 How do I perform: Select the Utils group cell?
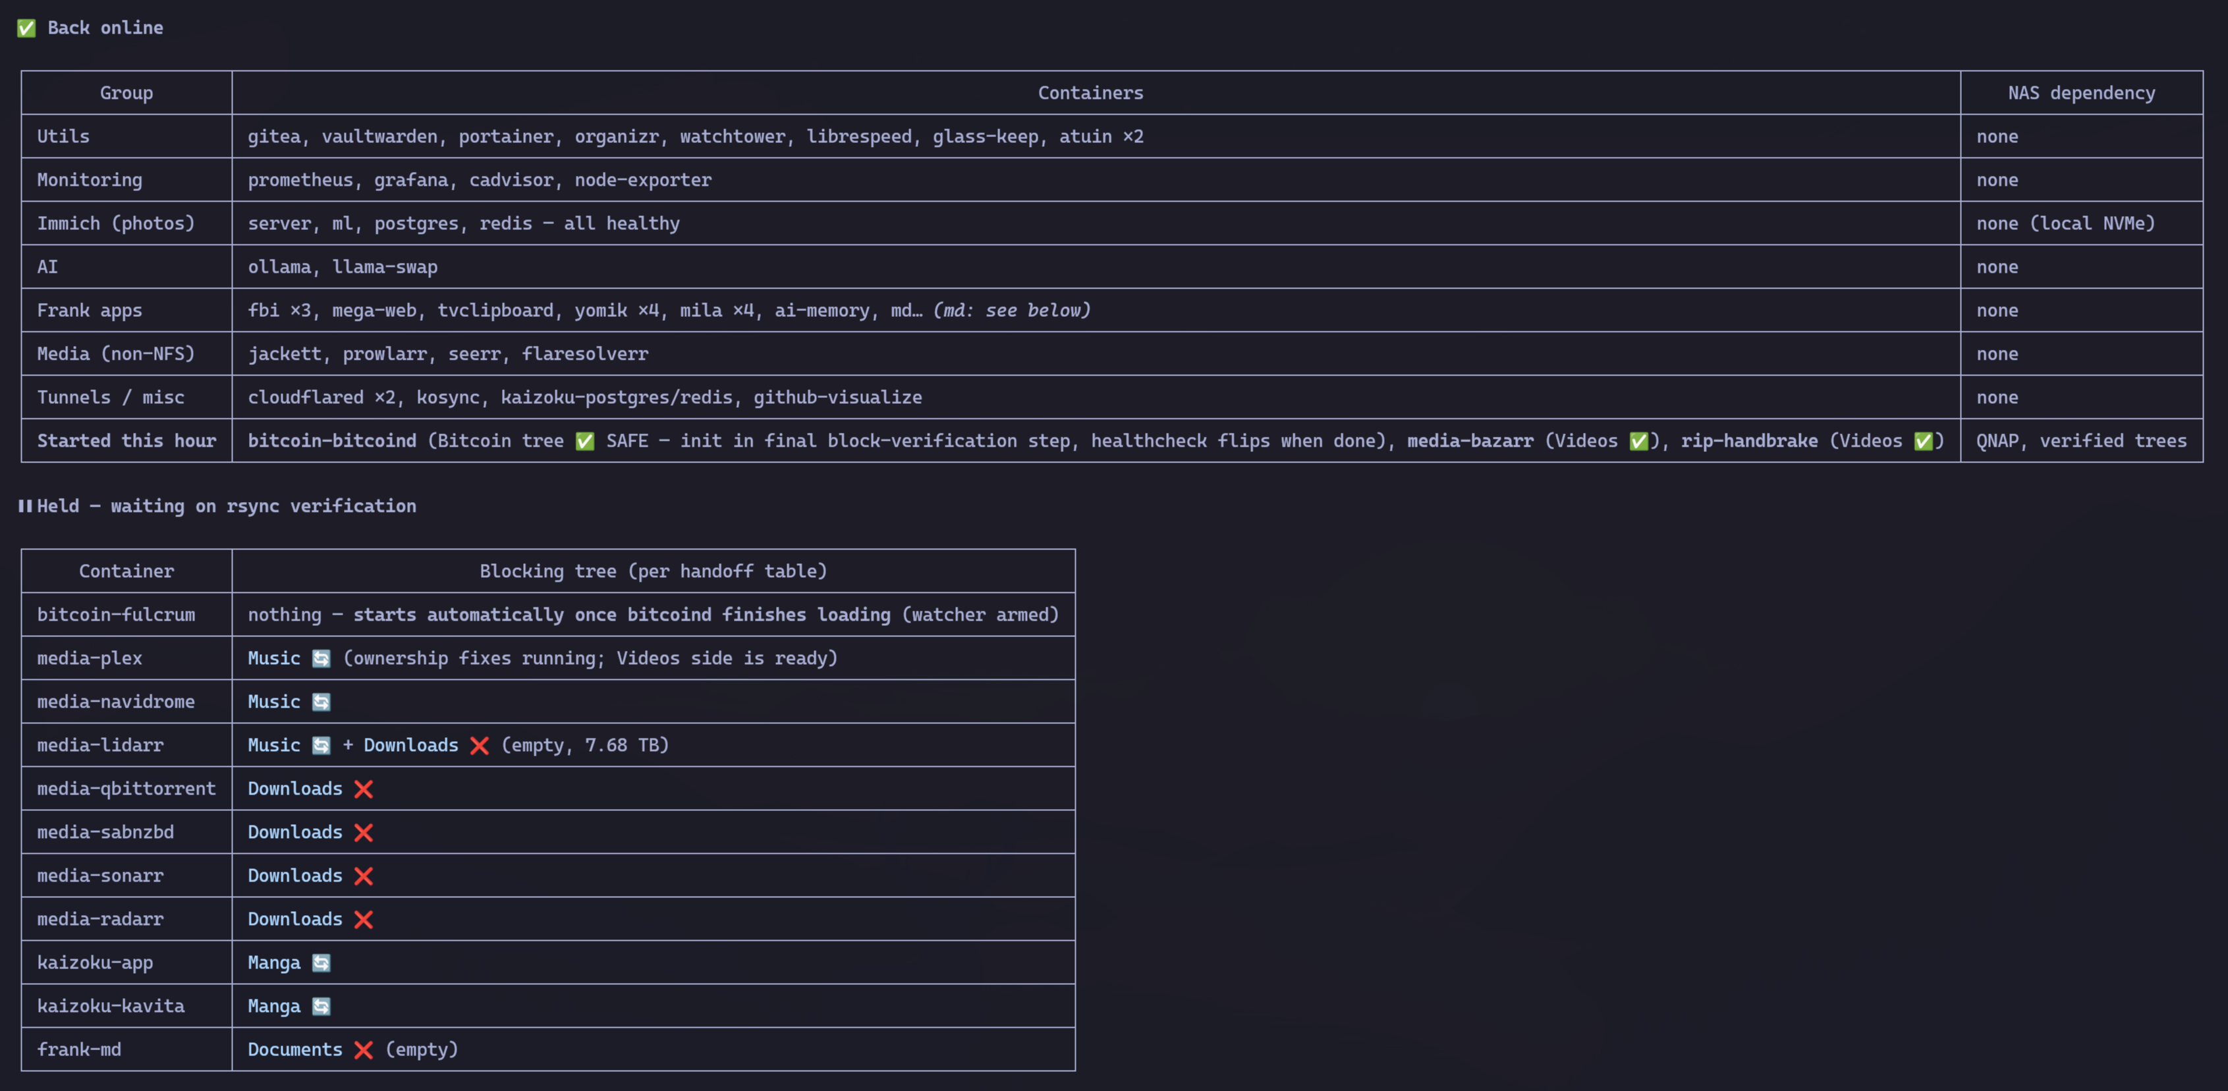[x=126, y=136]
